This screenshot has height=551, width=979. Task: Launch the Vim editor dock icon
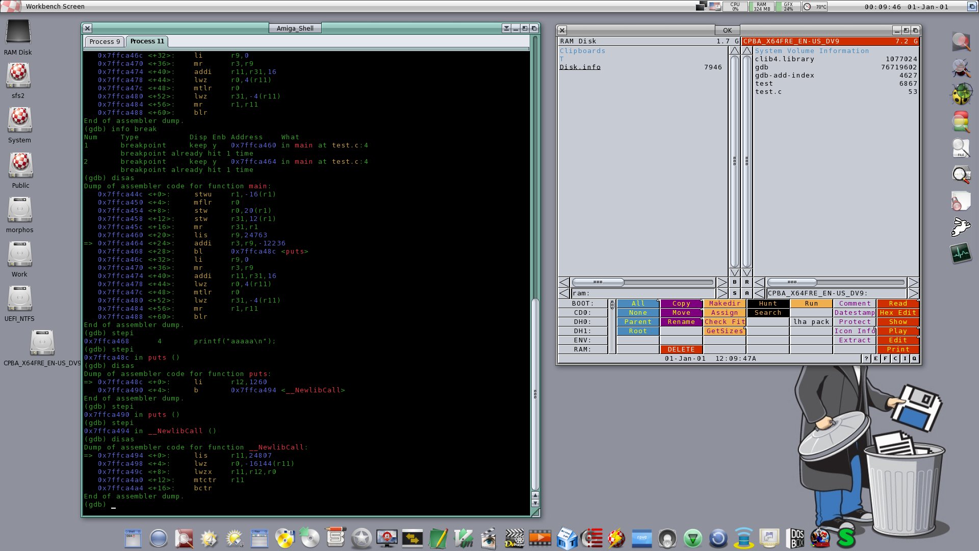tap(463, 538)
